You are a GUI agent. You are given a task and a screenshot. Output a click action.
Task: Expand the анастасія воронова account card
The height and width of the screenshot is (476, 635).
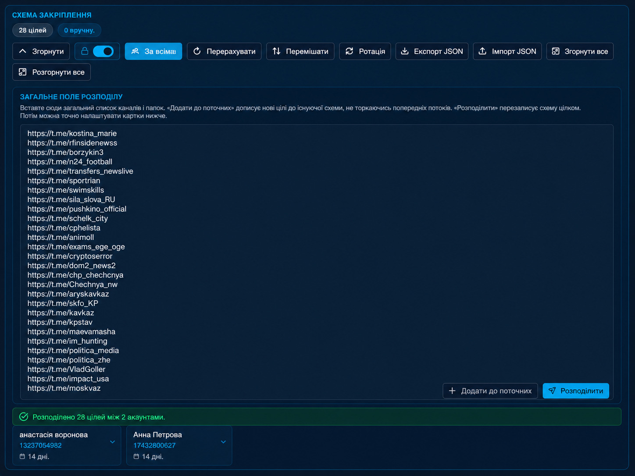pos(113,442)
